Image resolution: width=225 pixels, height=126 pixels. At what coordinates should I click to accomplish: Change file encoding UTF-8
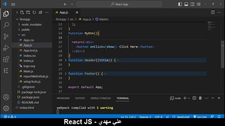point(159,117)
